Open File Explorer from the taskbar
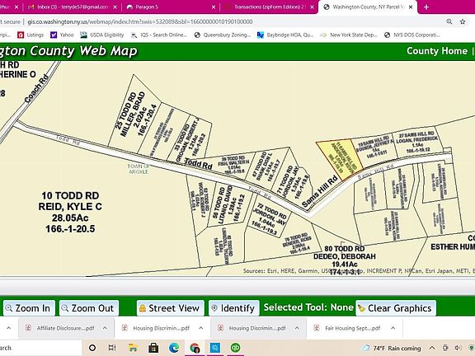The height and width of the screenshot is (356, 475). pos(133,348)
